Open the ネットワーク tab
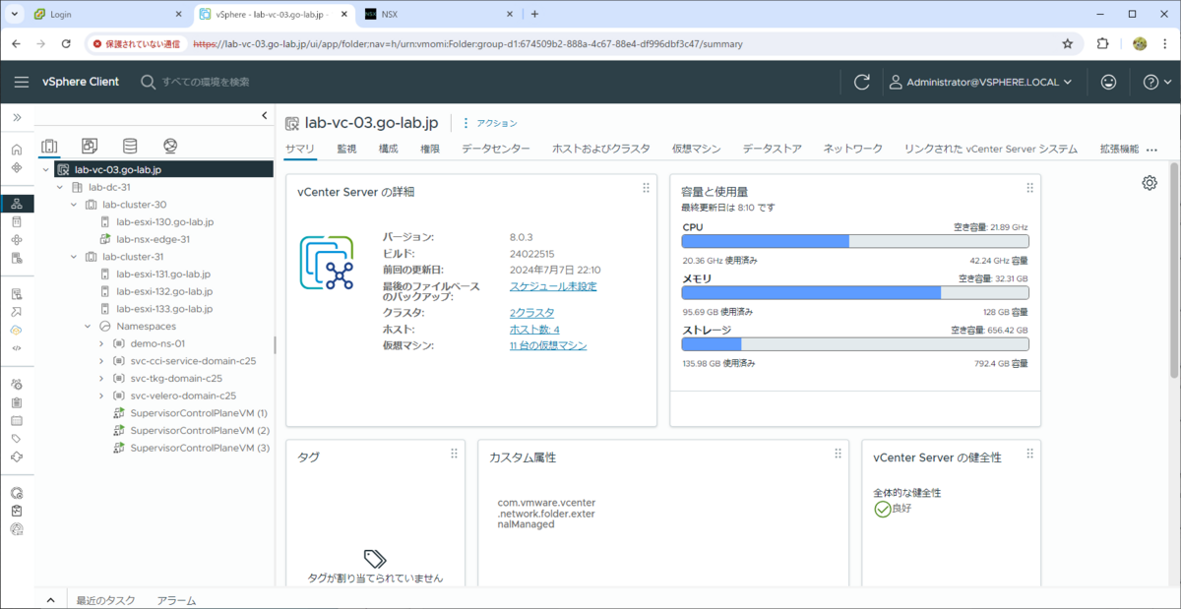This screenshot has height=609, width=1181. pyautogui.click(x=853, y=149)
